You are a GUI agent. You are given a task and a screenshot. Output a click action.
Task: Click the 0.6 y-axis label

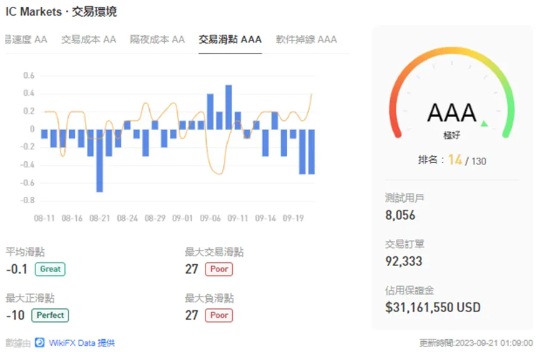click(29, 75)
